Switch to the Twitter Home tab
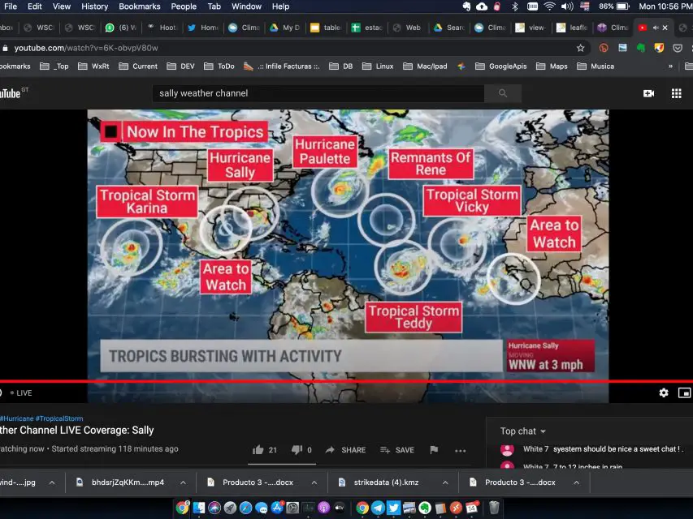 tap(203, 28)
